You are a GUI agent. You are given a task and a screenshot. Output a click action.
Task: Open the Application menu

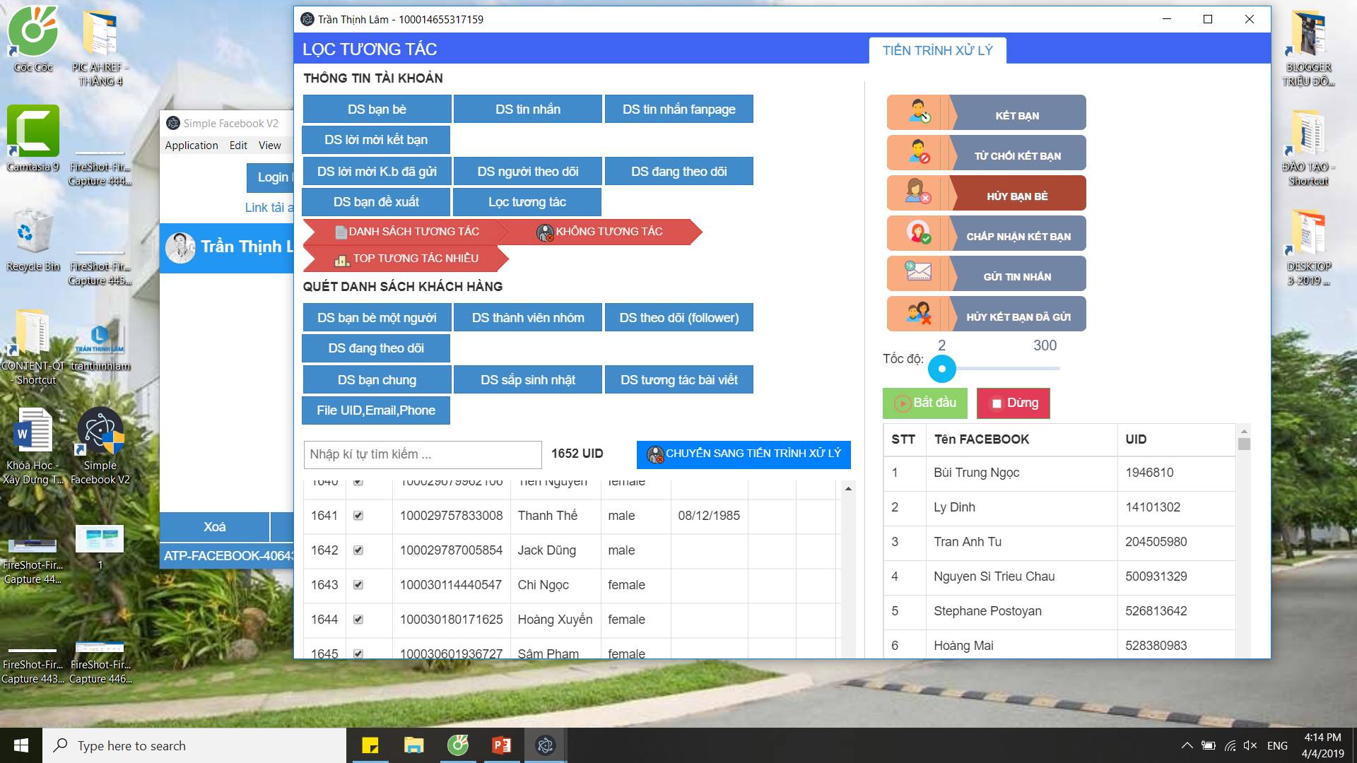click(x=192, y=146)
